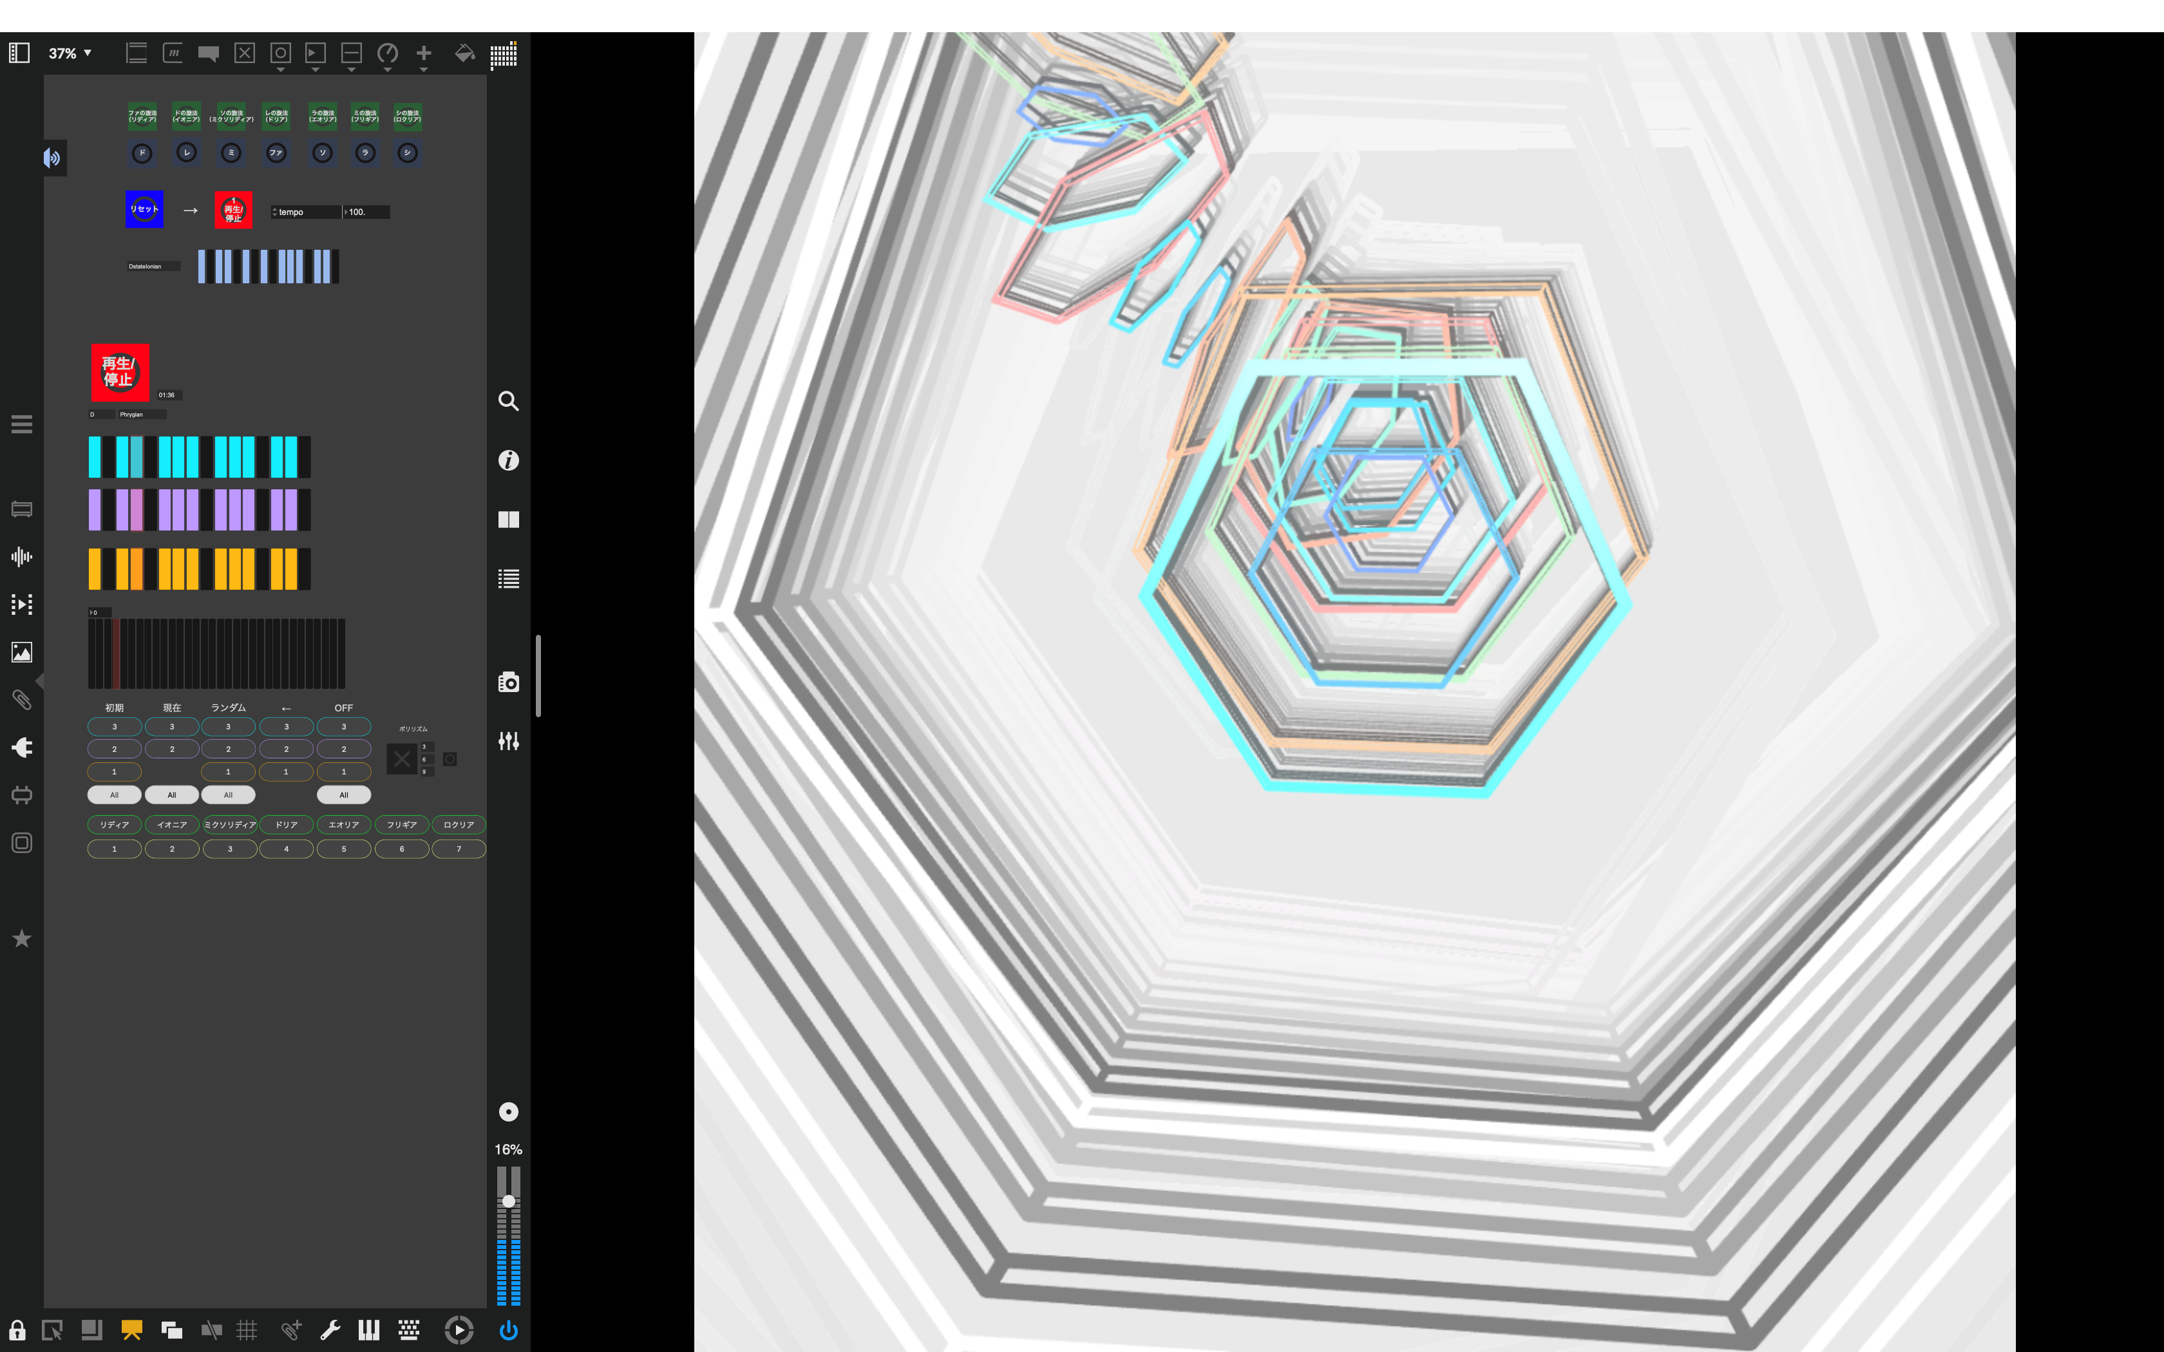This screenshot has height=1352, width=2164.
Task: Click the yellow-outlined 7 pill button
Action: pos(459,849)
